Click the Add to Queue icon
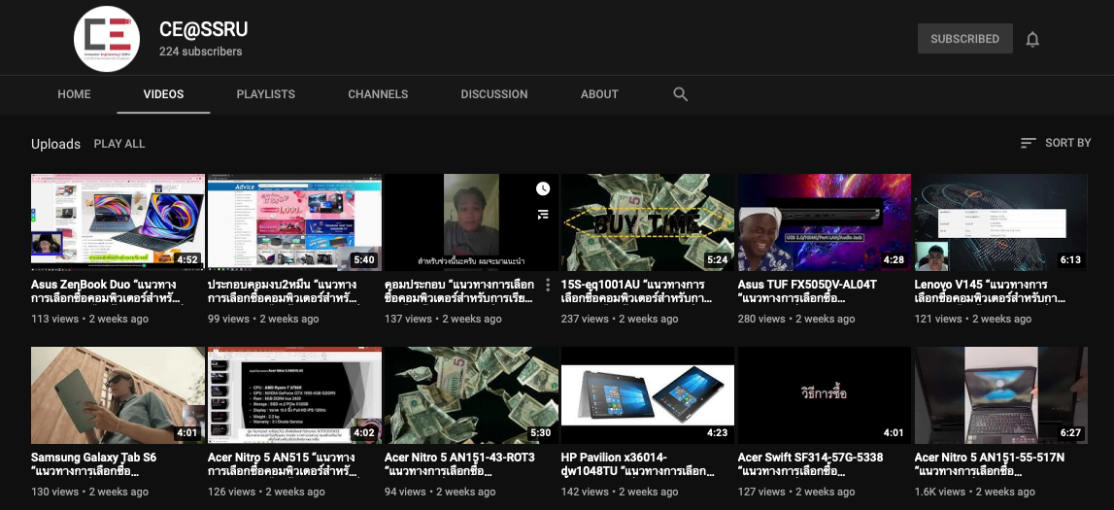 pos(542,214)
